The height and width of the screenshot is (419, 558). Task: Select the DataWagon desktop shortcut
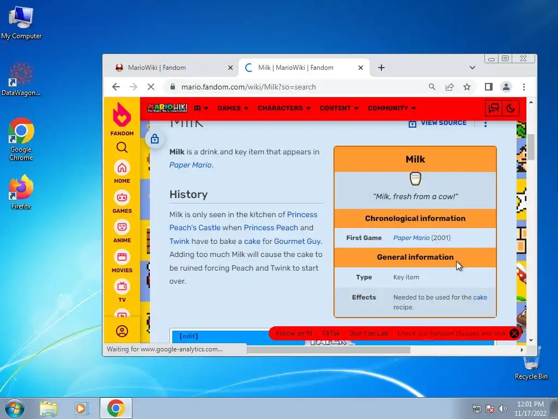tap(21, 79)
